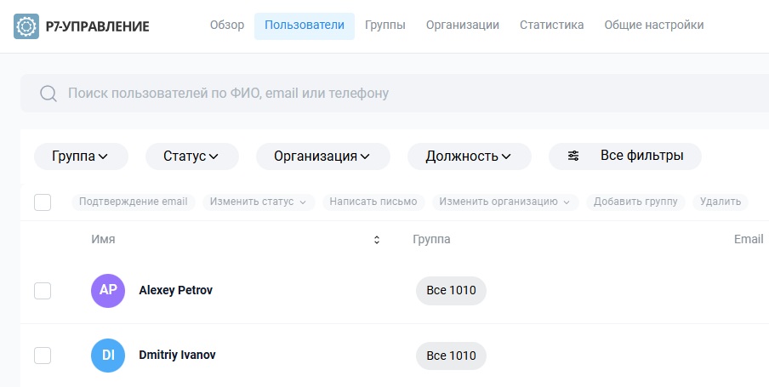Viewport: 769px width, 387px height.
Task: Click Dmitriy Ivanov's DI avatar
Action: click(x=108, y=356)
